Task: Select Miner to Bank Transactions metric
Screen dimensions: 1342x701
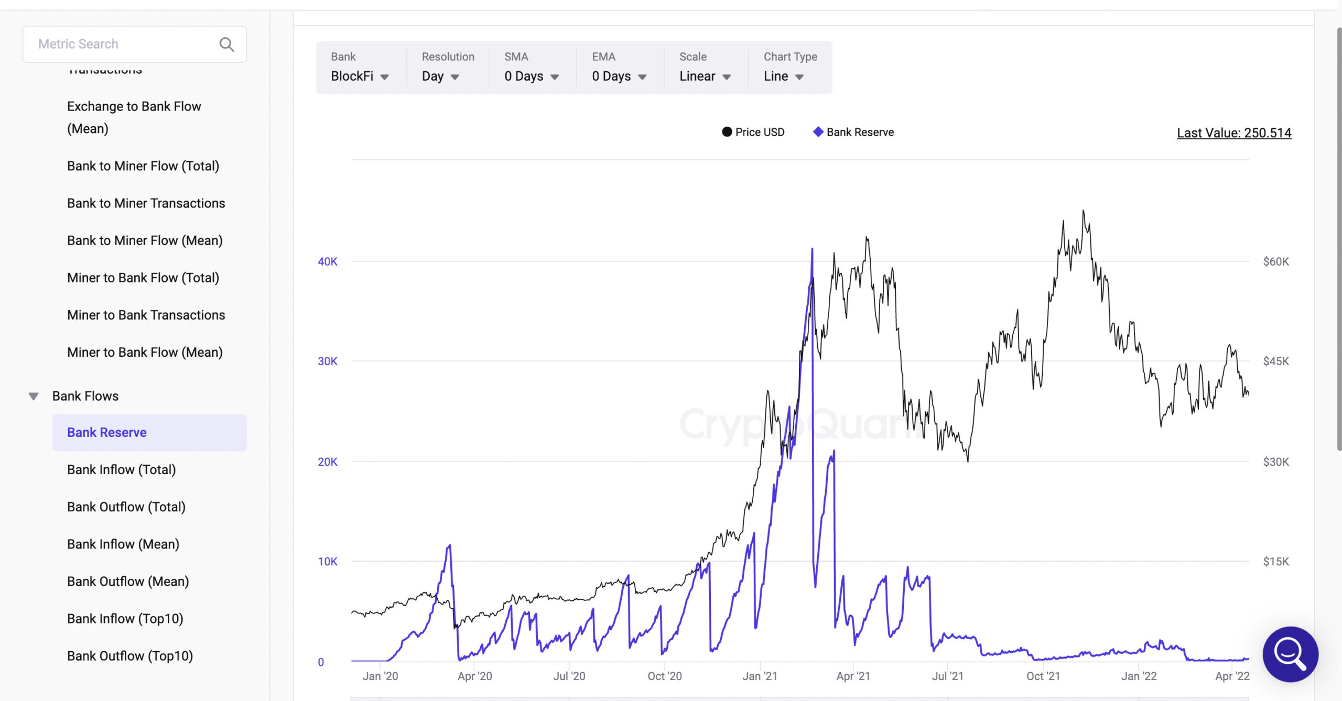Action: (x=146, y=315)
